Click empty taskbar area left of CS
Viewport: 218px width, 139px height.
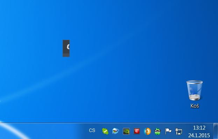[x=56, y=131]
